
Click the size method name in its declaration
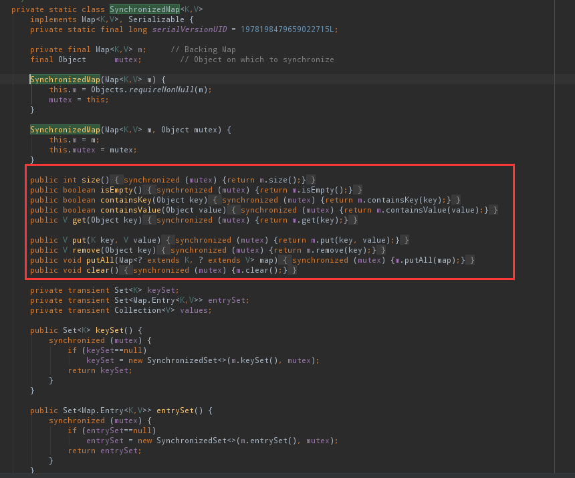pos(90,180)
